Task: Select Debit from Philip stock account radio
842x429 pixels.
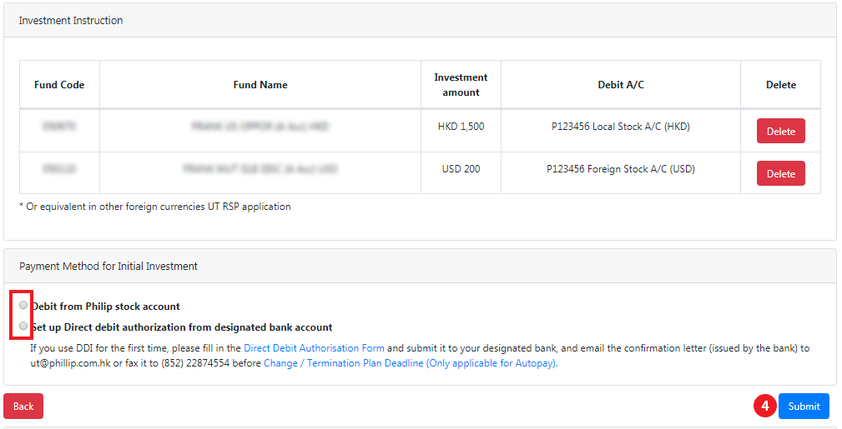Action: point(23,306)
